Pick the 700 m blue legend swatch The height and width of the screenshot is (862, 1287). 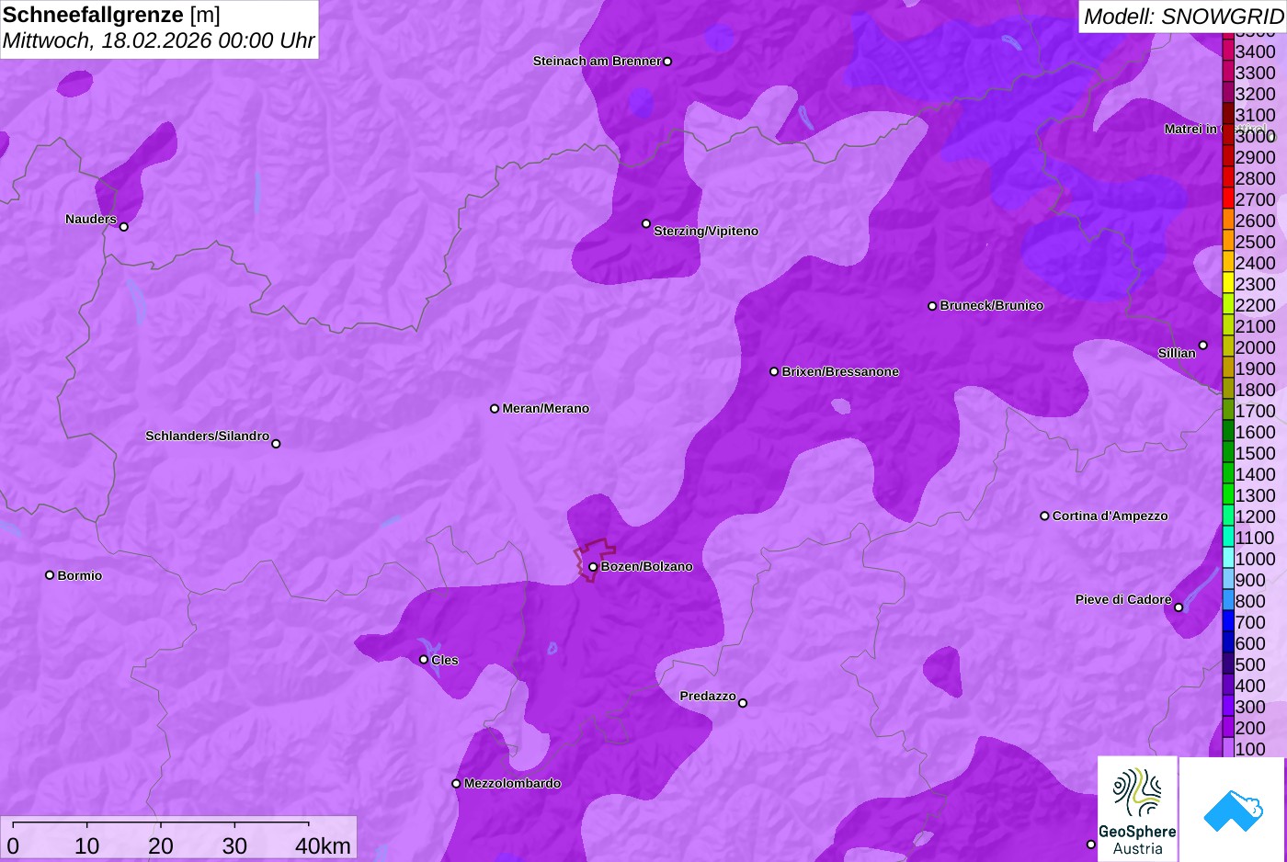[1227, 622]
